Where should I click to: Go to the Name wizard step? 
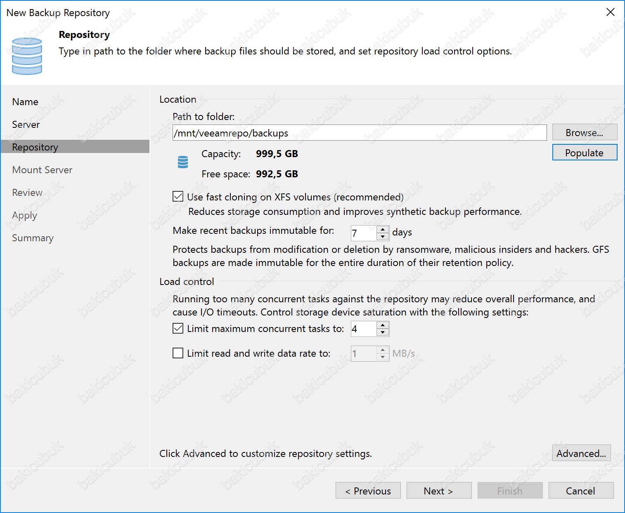click(25, 102)
